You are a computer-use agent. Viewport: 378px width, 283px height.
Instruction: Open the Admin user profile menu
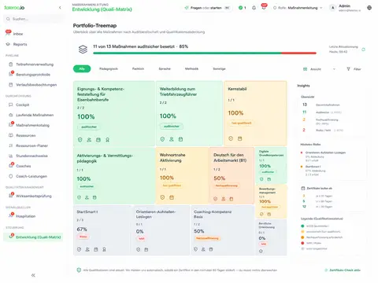346,8
